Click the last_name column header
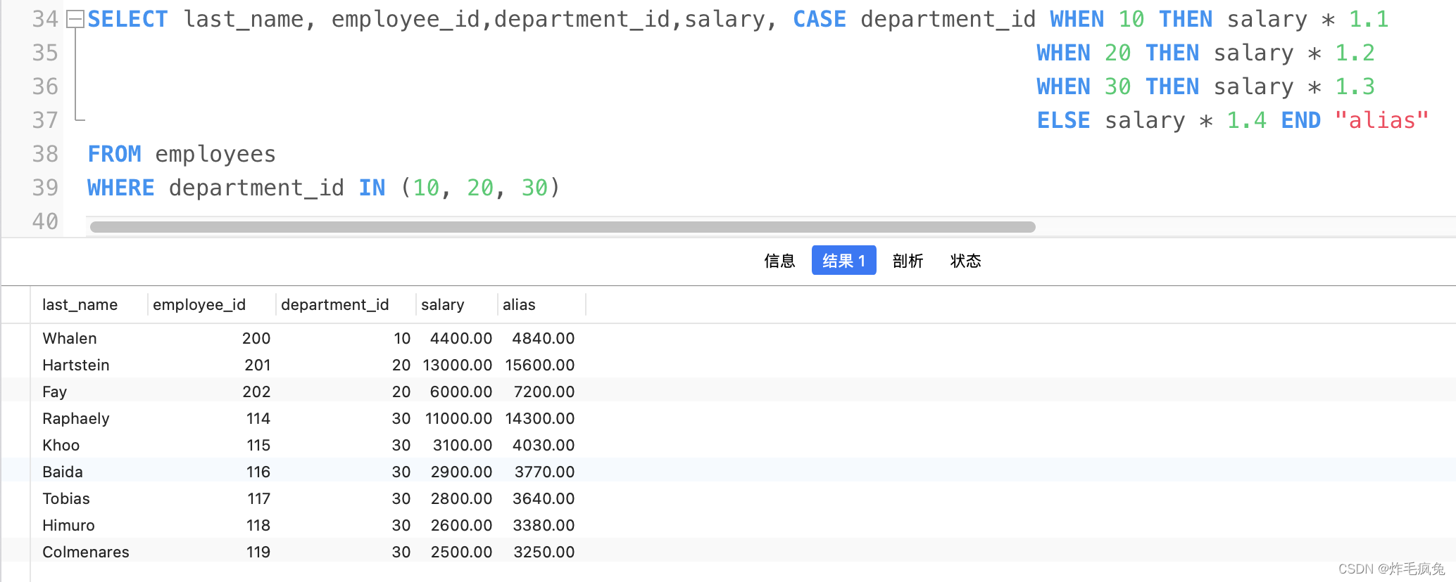Viewport: 1456px width, 582px height. 80,304
